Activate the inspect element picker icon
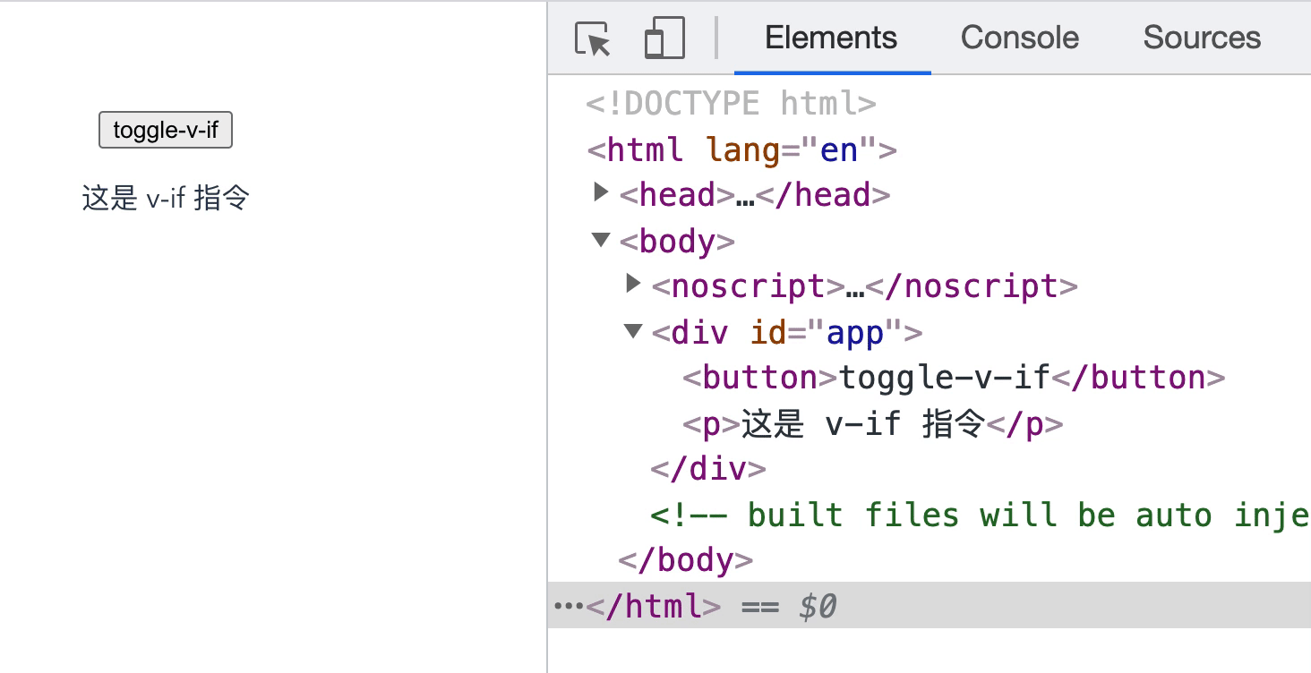The image size is (1311, 673). tap(593, 38)
